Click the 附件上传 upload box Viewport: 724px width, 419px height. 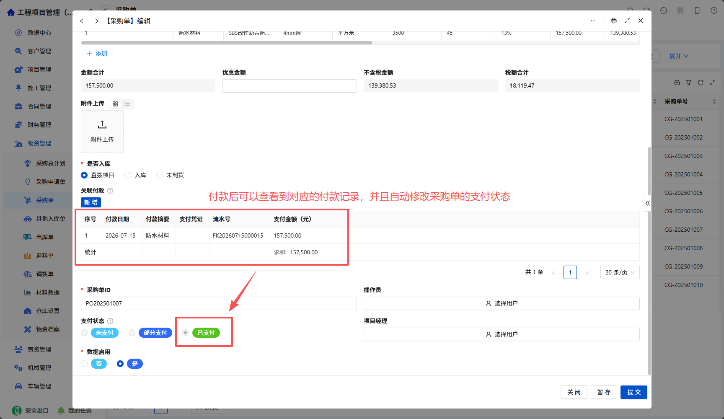coord(102,132)
